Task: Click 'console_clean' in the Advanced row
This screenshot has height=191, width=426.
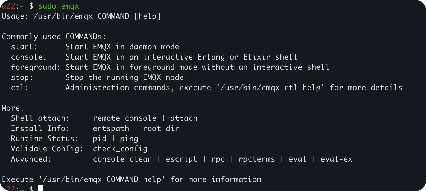Action: click(x=122, y=159)
